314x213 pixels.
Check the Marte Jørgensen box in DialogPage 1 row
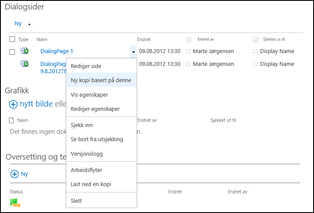tap(188, 51)
